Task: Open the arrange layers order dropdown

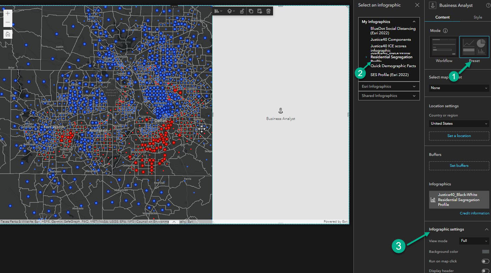Action: (231, 11)
